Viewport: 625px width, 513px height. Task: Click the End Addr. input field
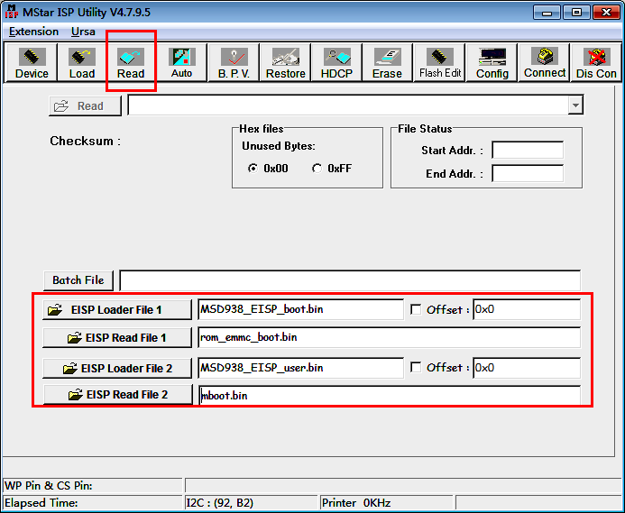click(528, 174)
